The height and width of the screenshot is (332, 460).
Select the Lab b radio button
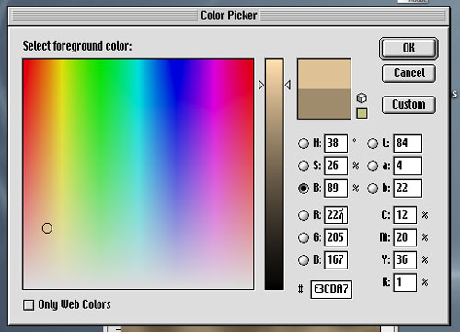click(x=373, y=189)
